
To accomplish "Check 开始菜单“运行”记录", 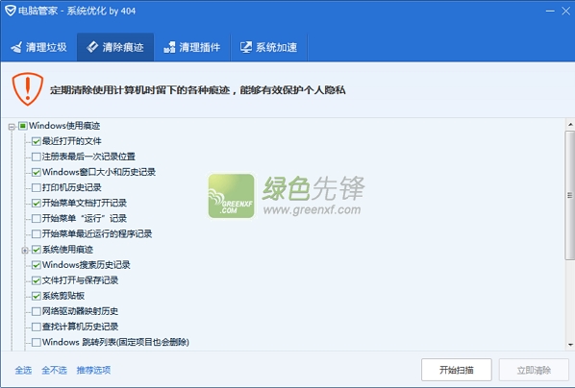I will pyautogui.click(x=36, y=219).
